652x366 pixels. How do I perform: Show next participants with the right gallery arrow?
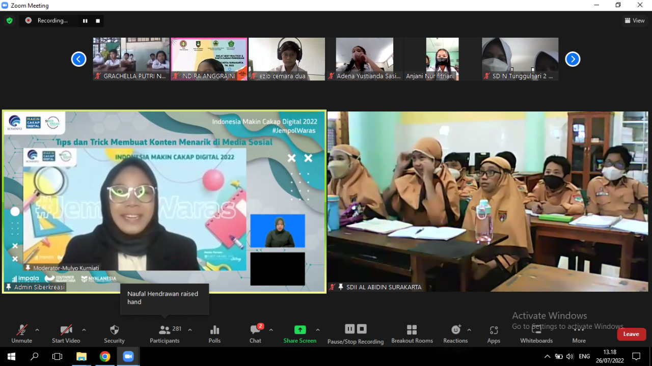tap(573, 59)
